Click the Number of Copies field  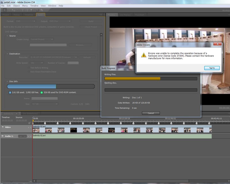73,63
